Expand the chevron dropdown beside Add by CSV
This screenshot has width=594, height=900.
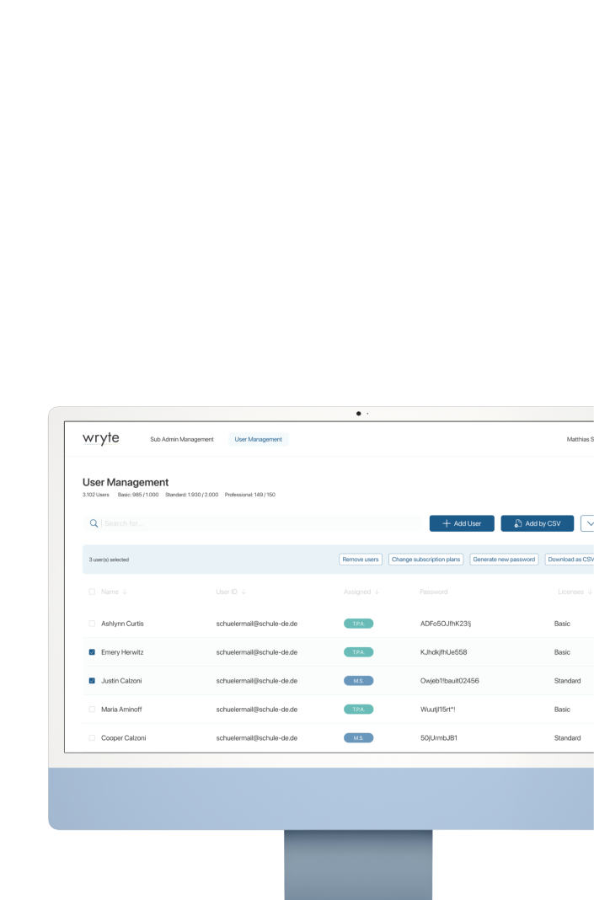[588, 523]
